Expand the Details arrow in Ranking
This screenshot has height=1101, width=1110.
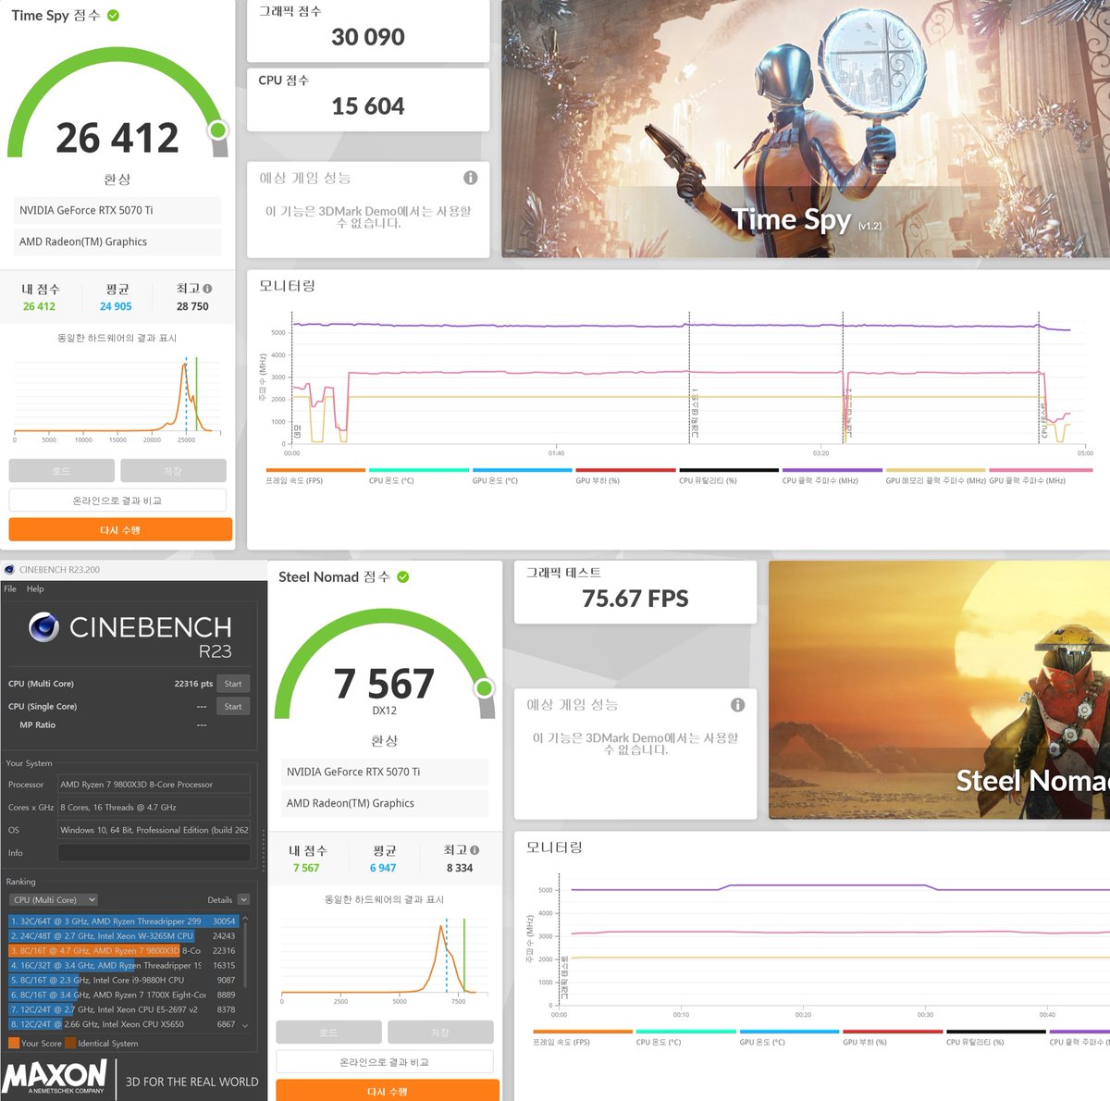pos(243,900)
